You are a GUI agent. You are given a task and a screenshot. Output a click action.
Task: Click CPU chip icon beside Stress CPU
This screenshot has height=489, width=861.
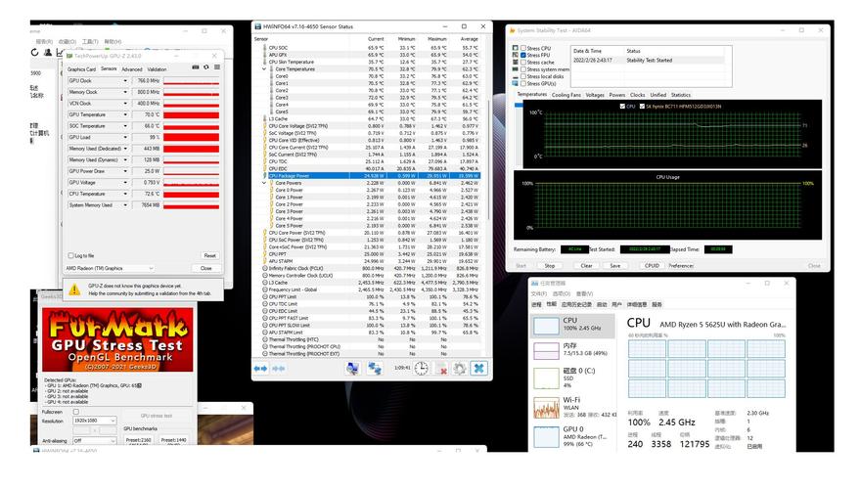[515, 48]
